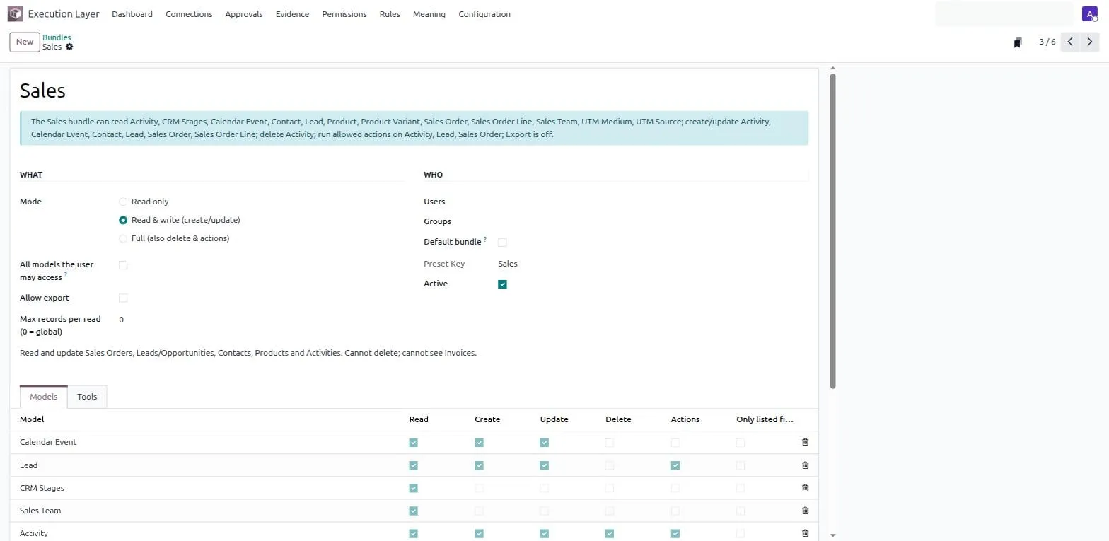
Task: Delete the Lead model row
Action: click(805, 465)
